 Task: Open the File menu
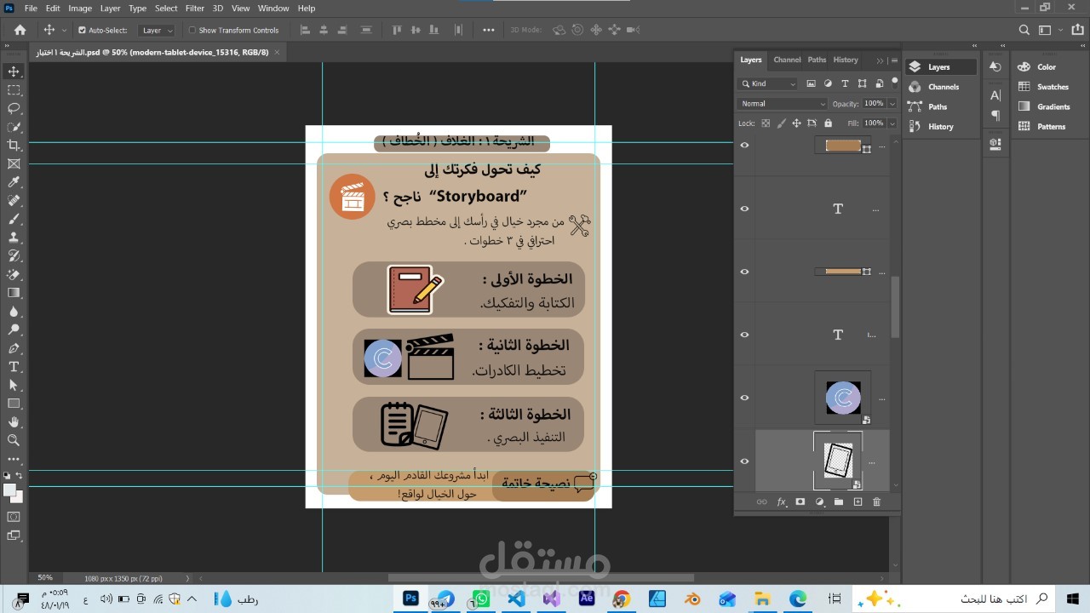click(x=31, y=8)
